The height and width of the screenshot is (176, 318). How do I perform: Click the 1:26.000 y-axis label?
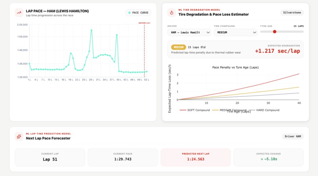click(22, 77)
